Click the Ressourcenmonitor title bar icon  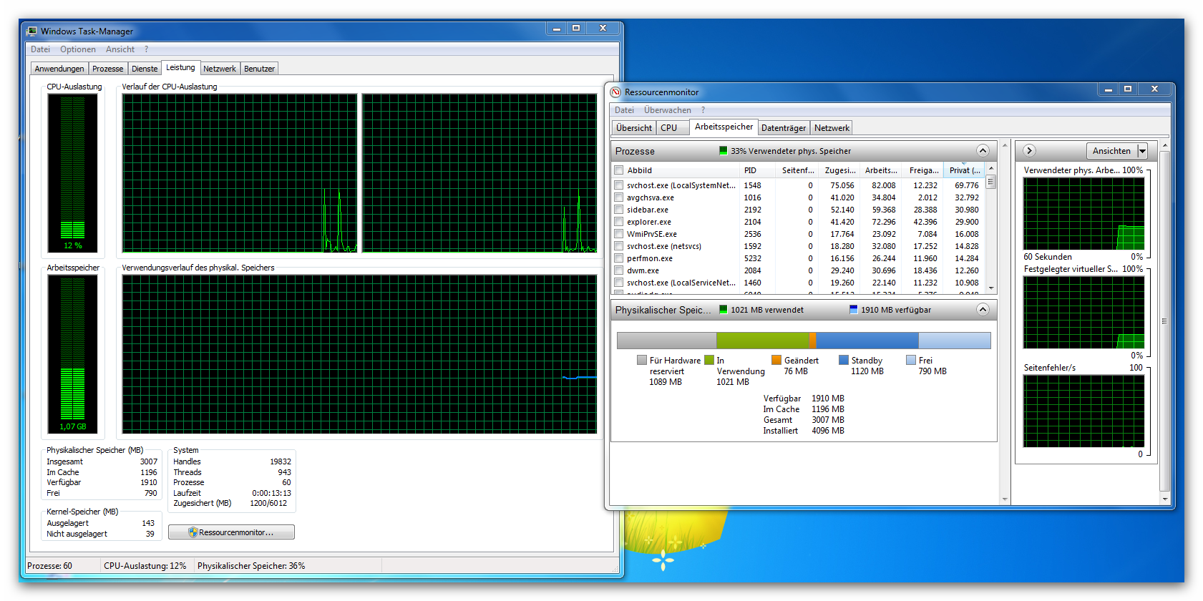(615, 92)
